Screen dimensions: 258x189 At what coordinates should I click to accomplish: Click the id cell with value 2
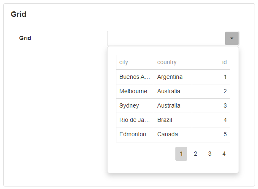coord(211,91)
